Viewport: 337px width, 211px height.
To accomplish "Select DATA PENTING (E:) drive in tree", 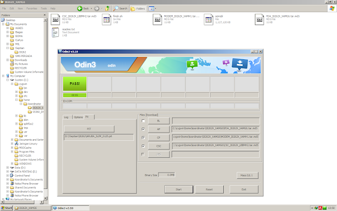I will click(26, 171).
